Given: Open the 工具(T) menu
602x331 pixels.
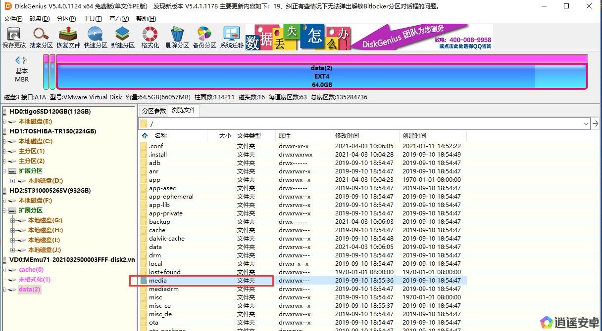Looking at the screenshot, I should coord(92,19).
